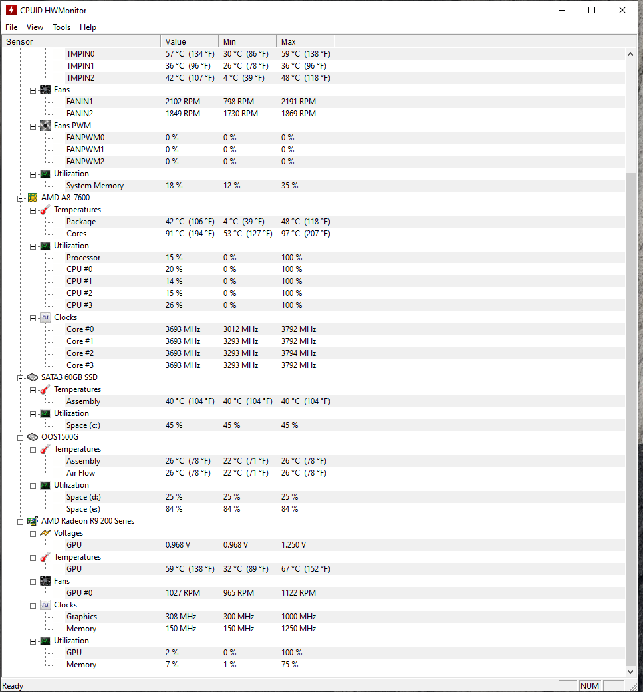Image resolution: width=643 pixels, height=692 pixels.
Task: Collapse the AMD Radeon R9 200 Series node
Action: (x=21, y=522)
